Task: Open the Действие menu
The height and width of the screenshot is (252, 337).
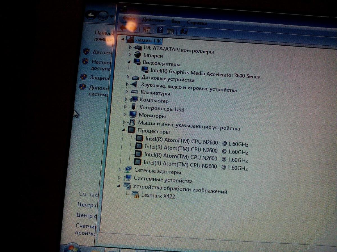Action: tap(153, 20)
